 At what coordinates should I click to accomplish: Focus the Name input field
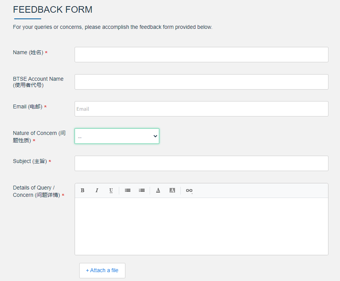[201, 55]
